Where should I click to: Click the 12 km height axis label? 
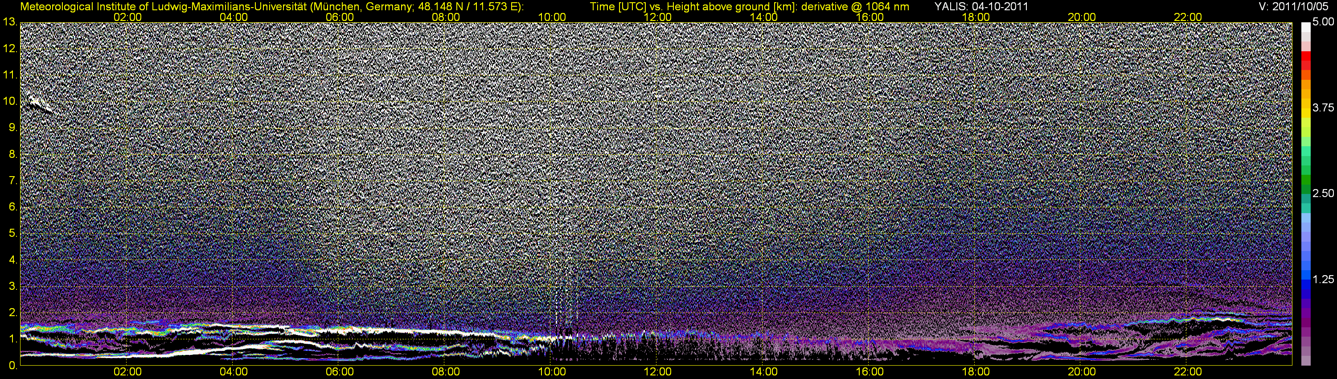(x=10, y=49)
